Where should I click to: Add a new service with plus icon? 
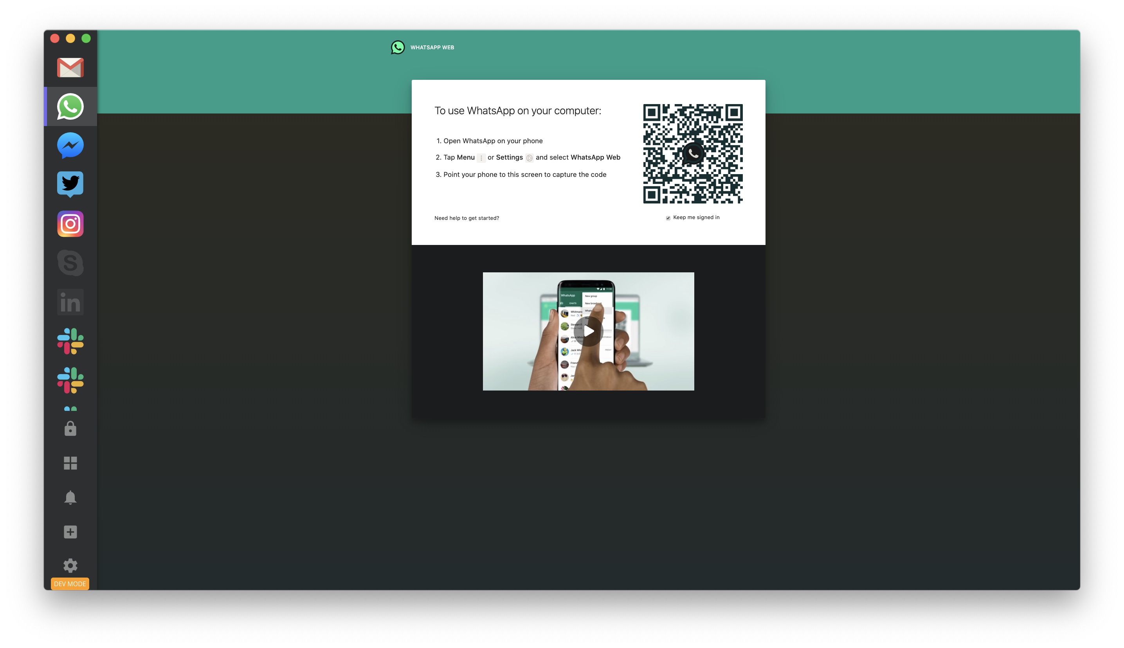pyautogui.click(x=70, y=532)
